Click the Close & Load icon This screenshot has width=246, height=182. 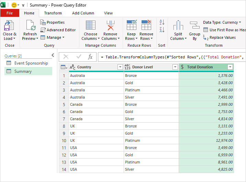pyautogui.click(x=9, y=25)
